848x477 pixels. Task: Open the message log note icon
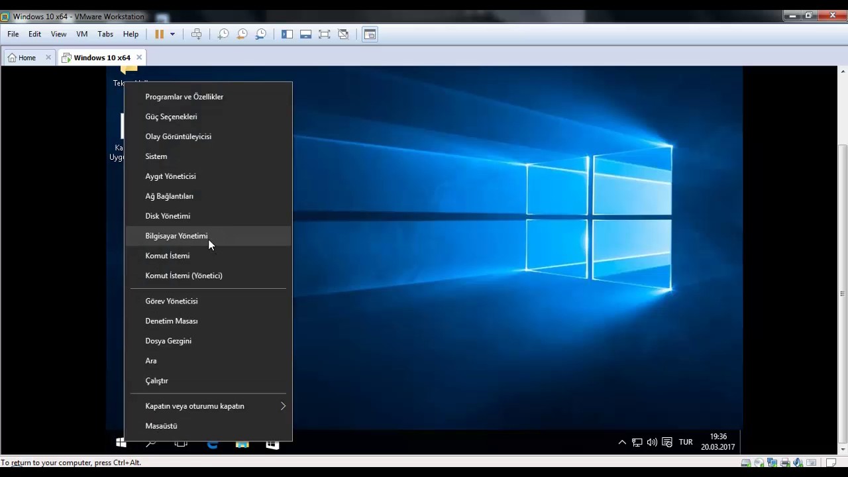point(831,462)
